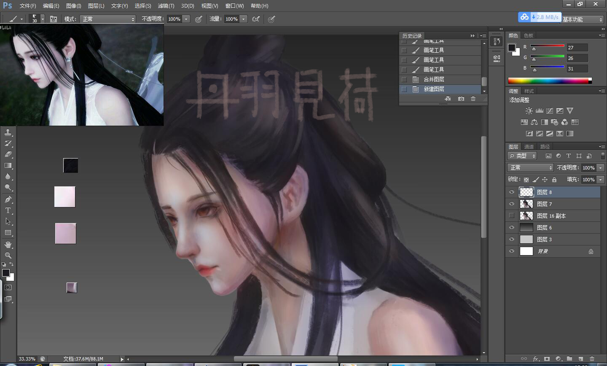607x366 pixels.
Task: Hide layer 图层 6
Action: (512, 228)
